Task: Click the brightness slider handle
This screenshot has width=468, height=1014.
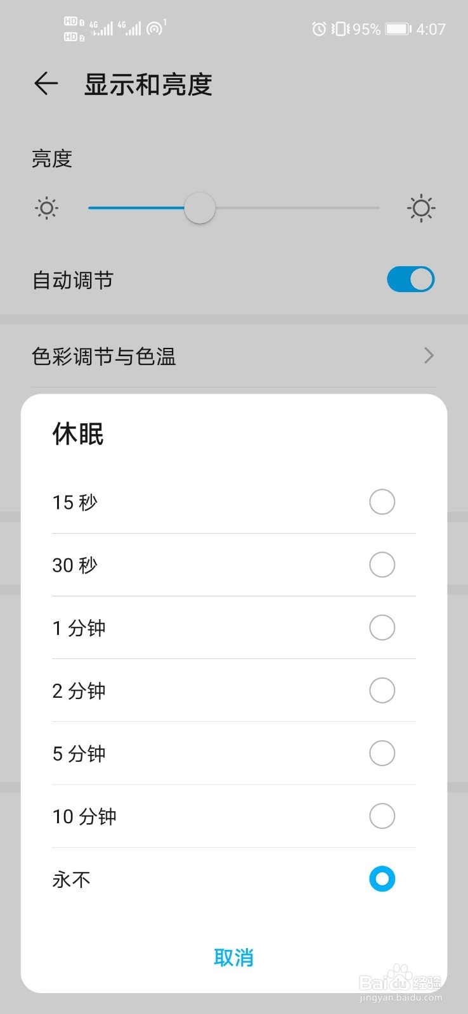Action: click(x=200, y=208)
